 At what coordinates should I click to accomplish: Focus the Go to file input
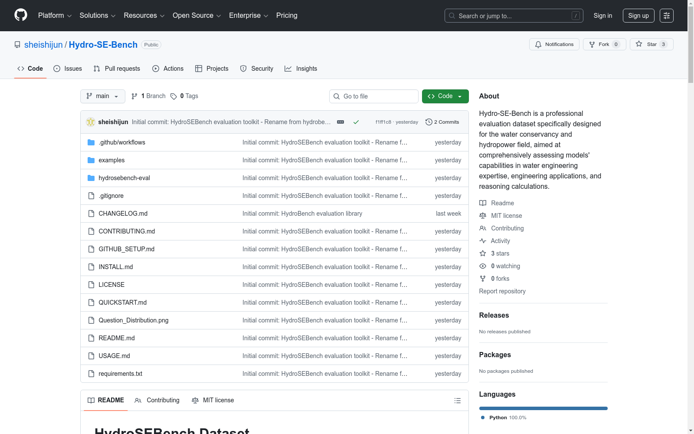374,96
